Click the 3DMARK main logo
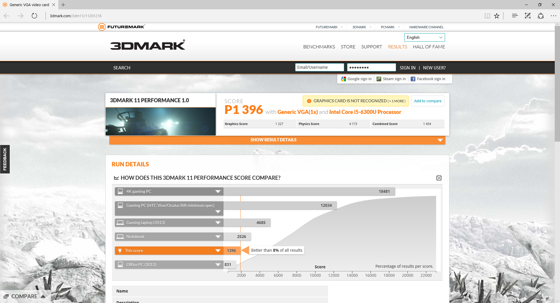The height and width of the screenshot is (303, 560). click(148, 45)
